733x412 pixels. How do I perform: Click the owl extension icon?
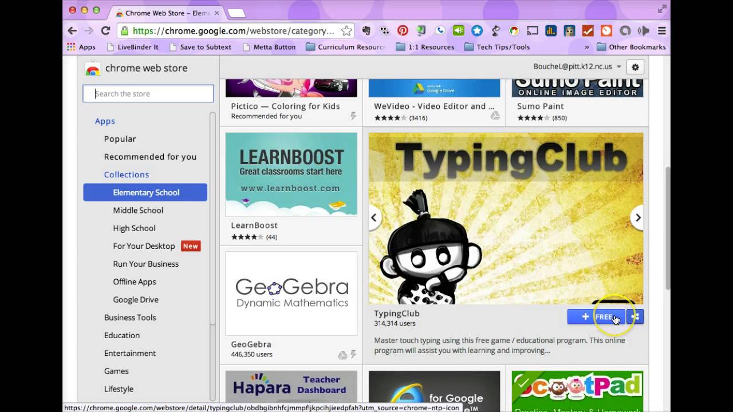(570, 31)
